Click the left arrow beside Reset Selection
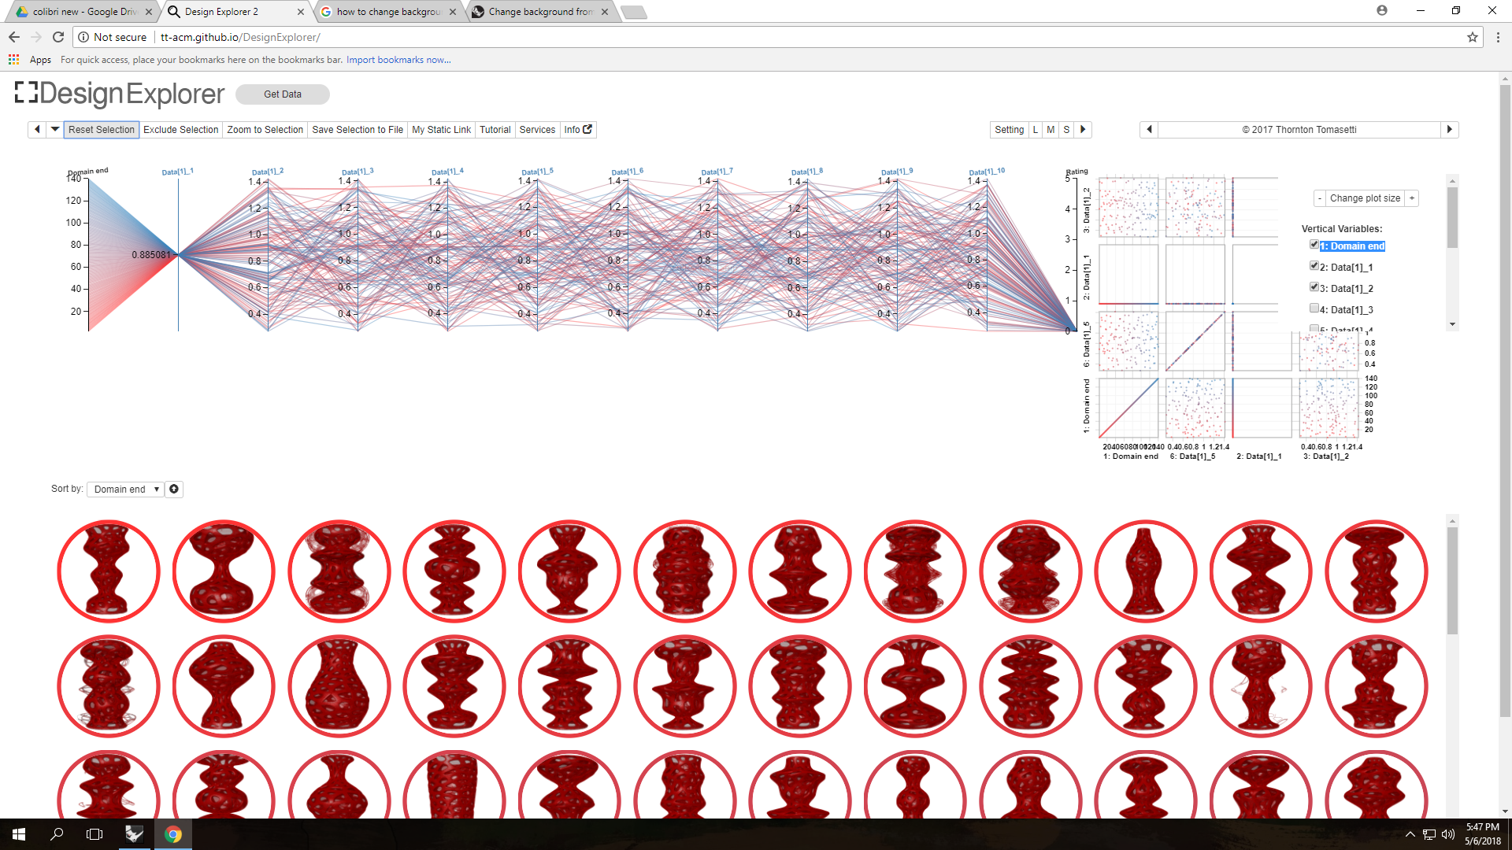 coord(37,129)
